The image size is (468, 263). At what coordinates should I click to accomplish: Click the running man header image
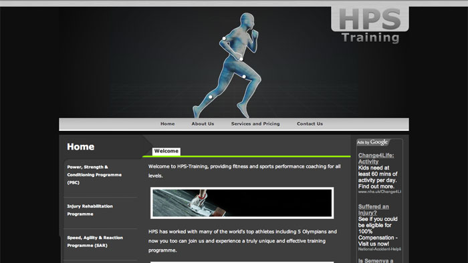pyautogui.click(x=227, y=65)
